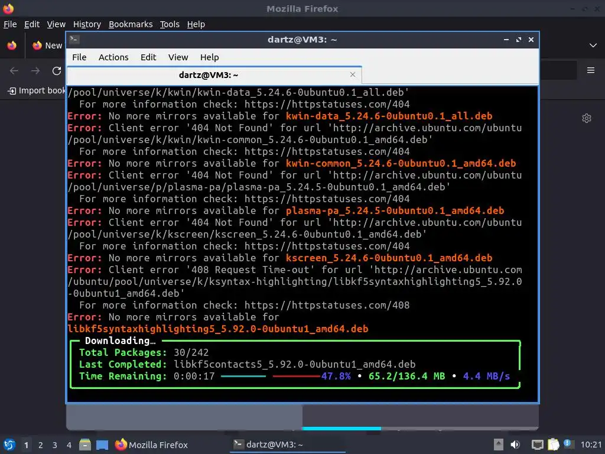
Task: Open network status tray icon
Action: click(537, 445)
